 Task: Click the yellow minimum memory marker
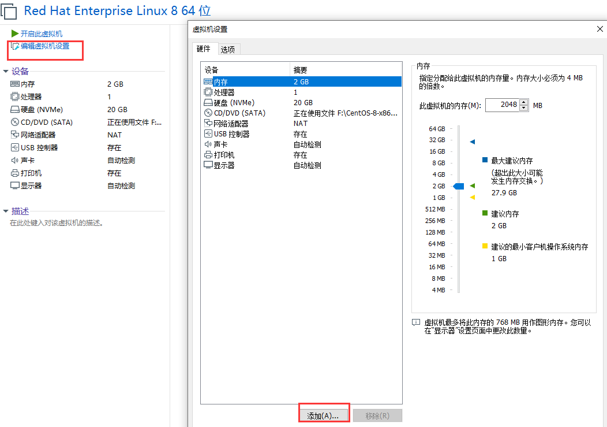click(473, 198)
